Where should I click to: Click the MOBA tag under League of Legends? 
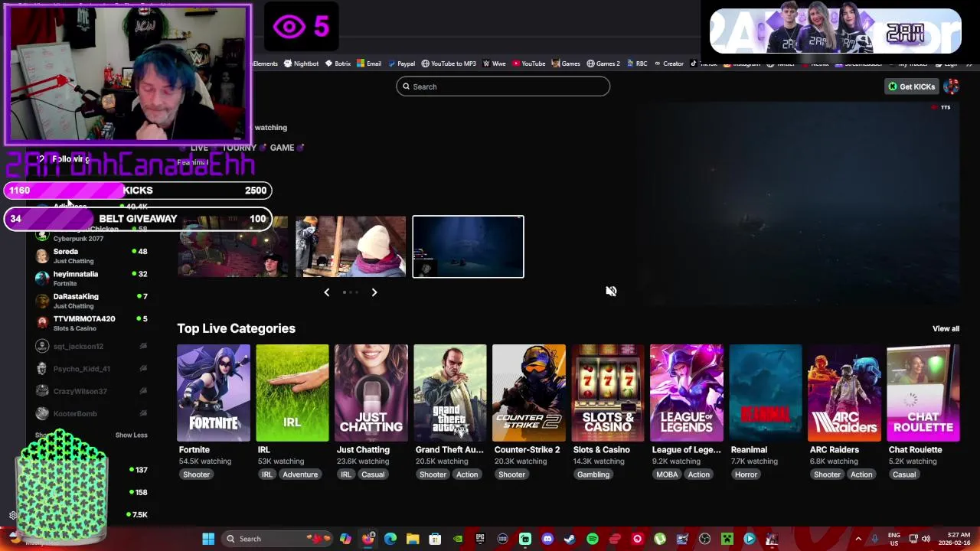tap(667, 474)
